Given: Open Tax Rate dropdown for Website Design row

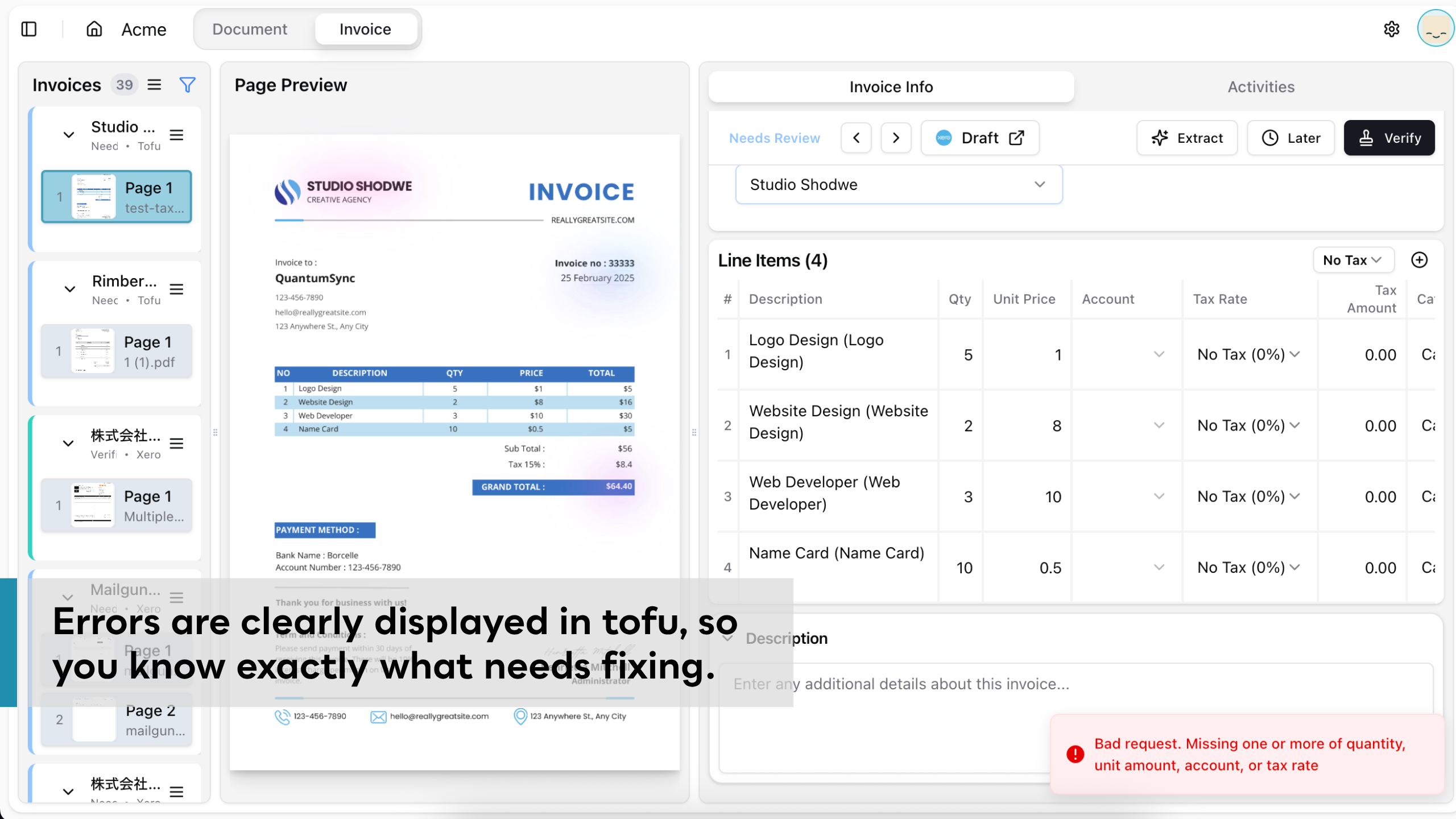Looking at the screenshot, I should [1249, 425].
